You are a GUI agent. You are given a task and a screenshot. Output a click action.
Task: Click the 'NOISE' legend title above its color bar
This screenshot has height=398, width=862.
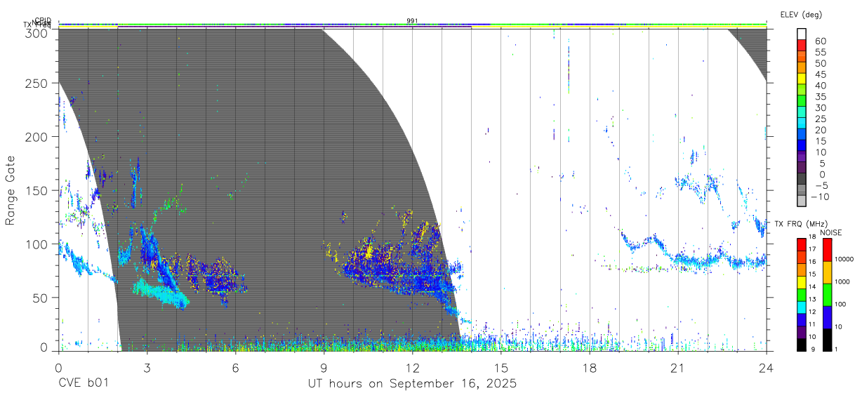pos(832,232)
